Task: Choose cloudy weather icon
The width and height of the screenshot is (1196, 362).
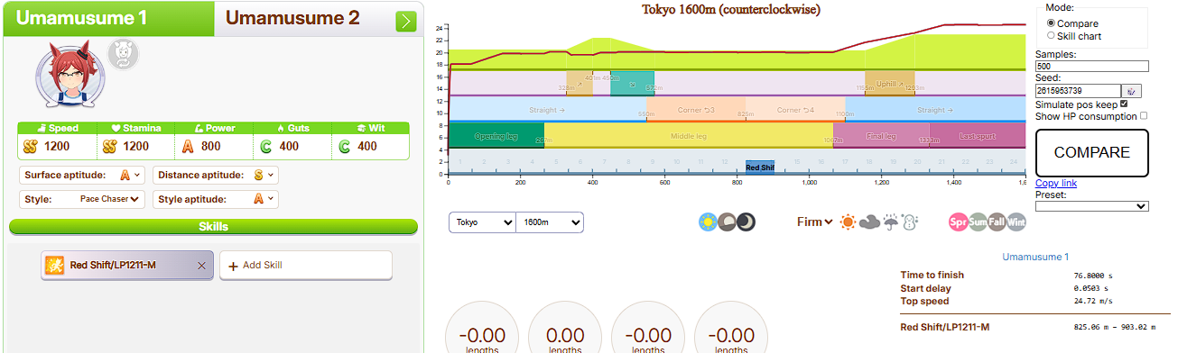Action: (x=869, y=222)
